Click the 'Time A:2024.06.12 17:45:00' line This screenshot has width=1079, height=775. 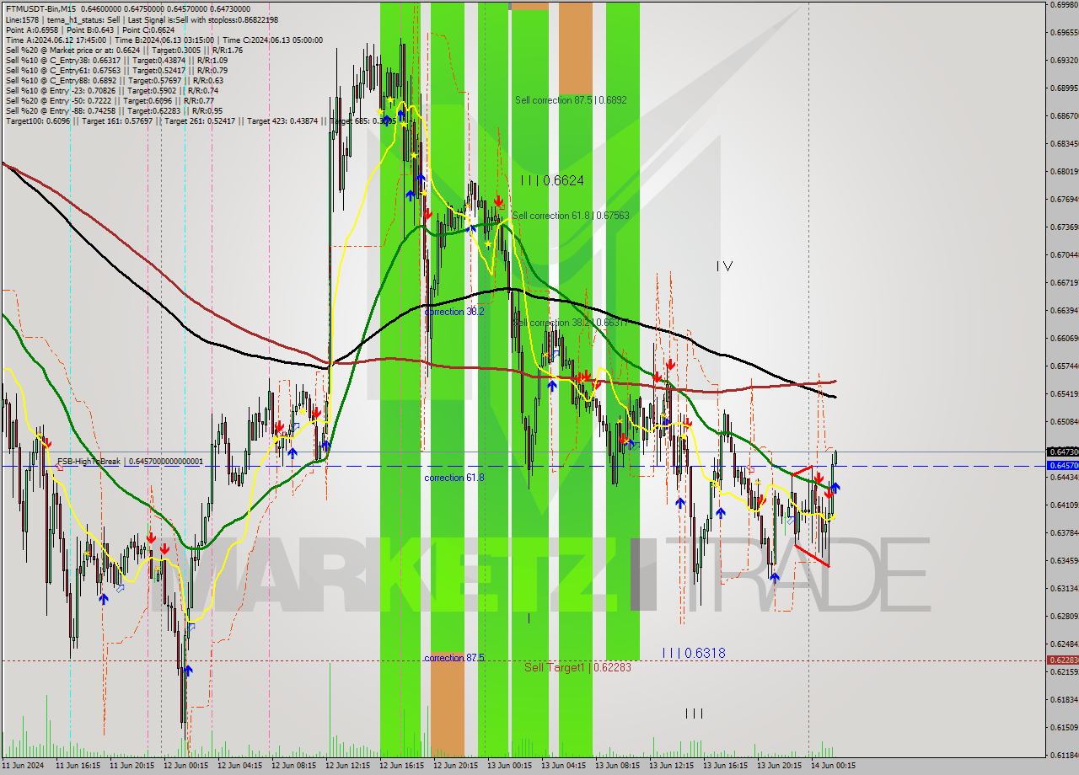point(164,40)
